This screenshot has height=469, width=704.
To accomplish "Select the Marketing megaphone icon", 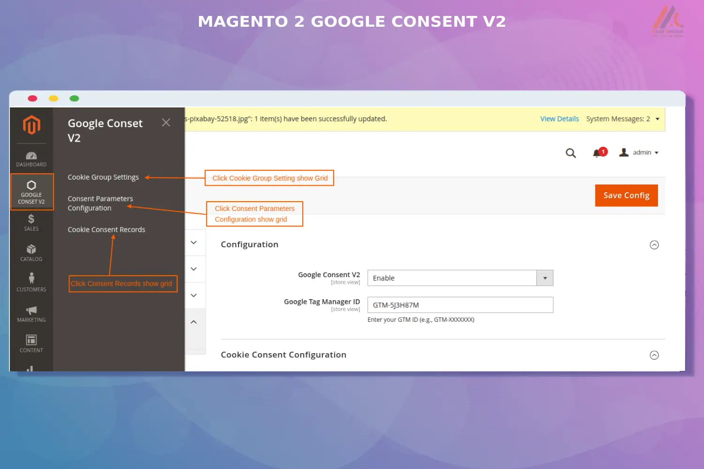I will tap(31, 313).
